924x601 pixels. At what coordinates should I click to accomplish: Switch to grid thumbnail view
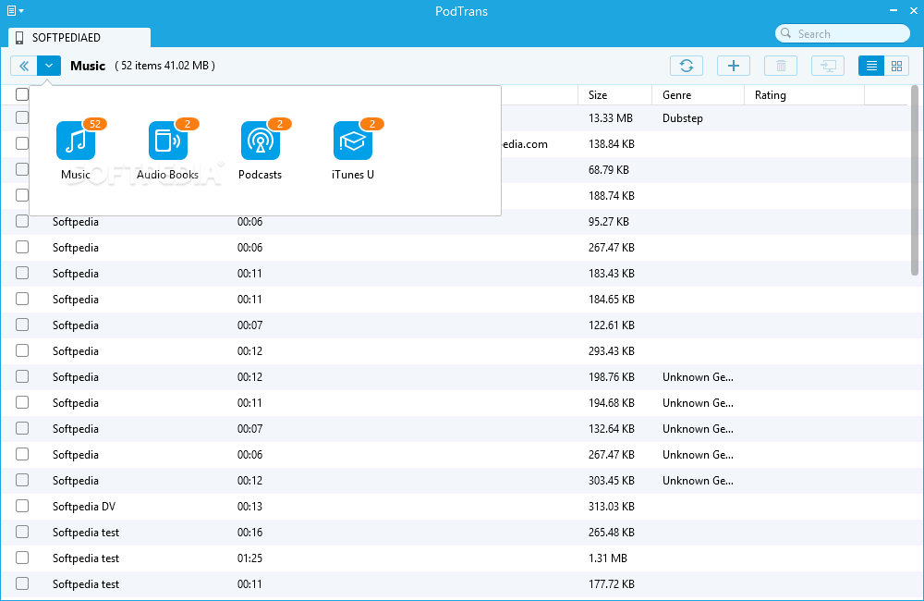pos(897,66)
